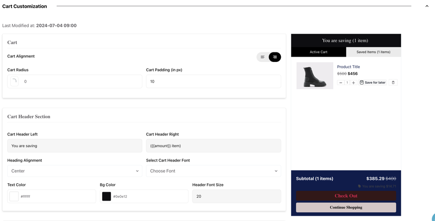Select left cart alignment icon
This screenshot has width=435, height=221.
pos(263,57)
